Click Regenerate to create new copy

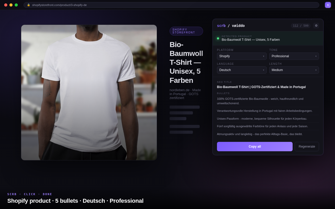307,147
